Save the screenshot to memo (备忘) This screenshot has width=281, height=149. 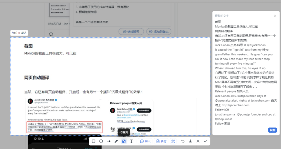(161, 141)
